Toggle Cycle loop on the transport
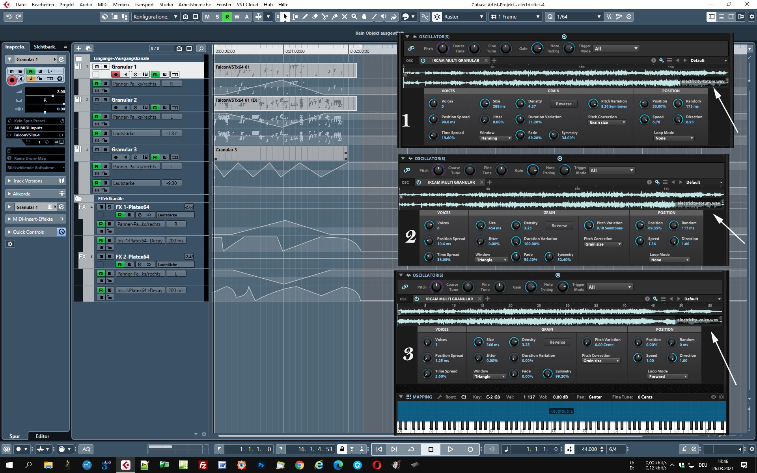 [x=411, y=449]
